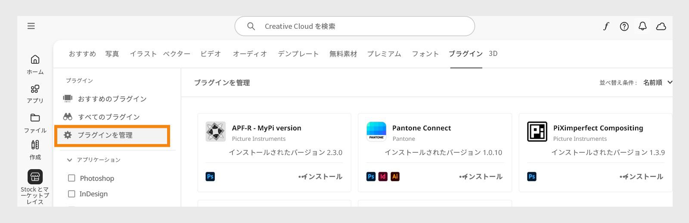Switch to the オーディオ tab

250,54
